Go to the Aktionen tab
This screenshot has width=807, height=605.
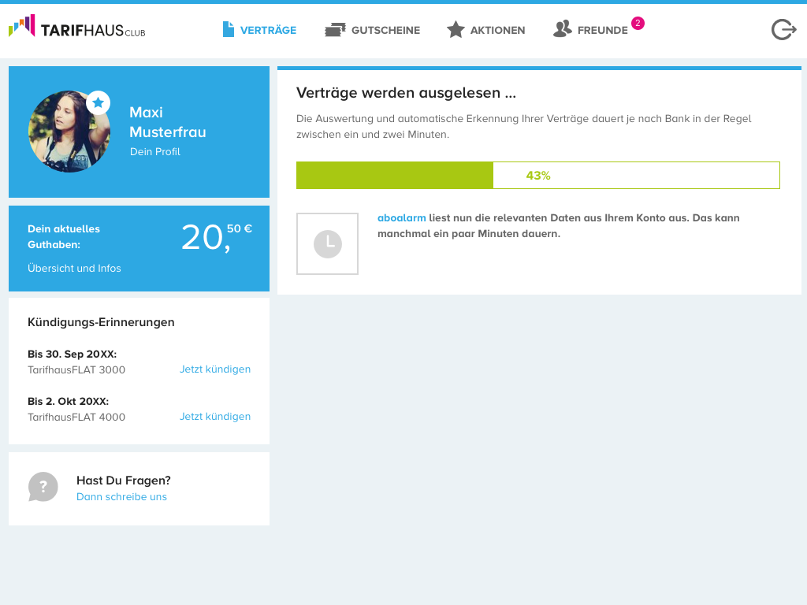pyautogui.click(x=497, y=30)
